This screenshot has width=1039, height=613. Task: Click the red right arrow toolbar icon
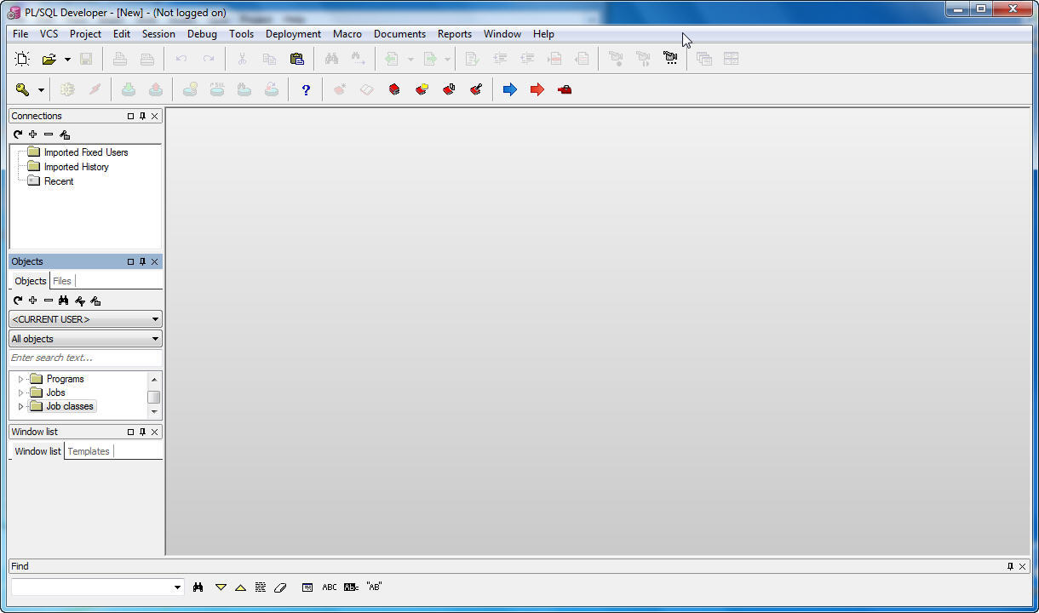point(537,89)
